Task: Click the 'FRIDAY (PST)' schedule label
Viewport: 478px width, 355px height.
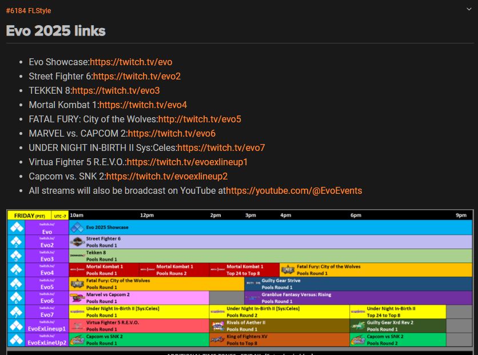Action: tap(30, 216)
